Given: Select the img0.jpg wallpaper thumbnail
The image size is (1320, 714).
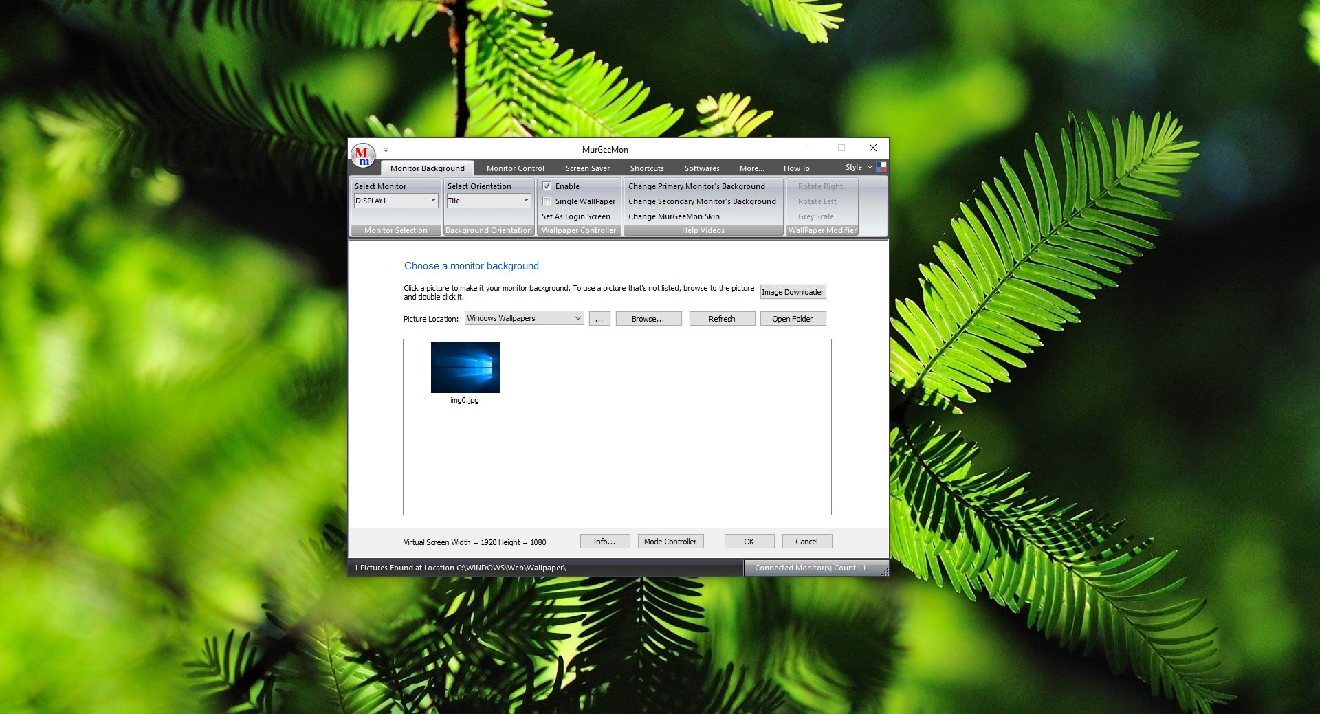Looking at the screenshot, I should [x=465, y=368].
